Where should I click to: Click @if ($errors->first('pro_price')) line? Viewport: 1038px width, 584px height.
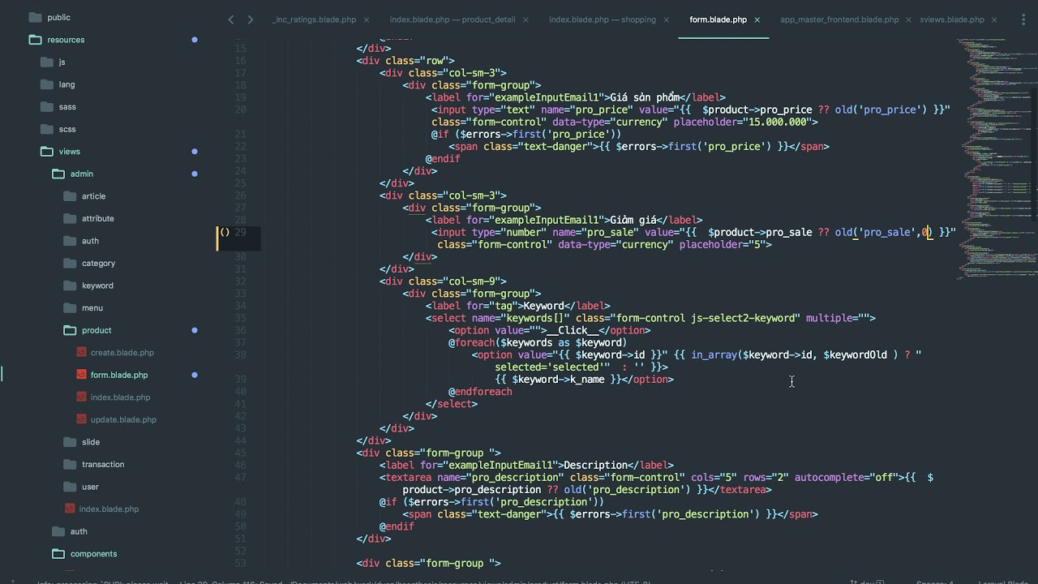pyautogui.click(x=526, y=134)
